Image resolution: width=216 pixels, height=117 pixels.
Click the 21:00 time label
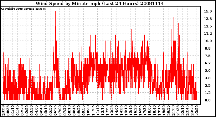(173, 110)
